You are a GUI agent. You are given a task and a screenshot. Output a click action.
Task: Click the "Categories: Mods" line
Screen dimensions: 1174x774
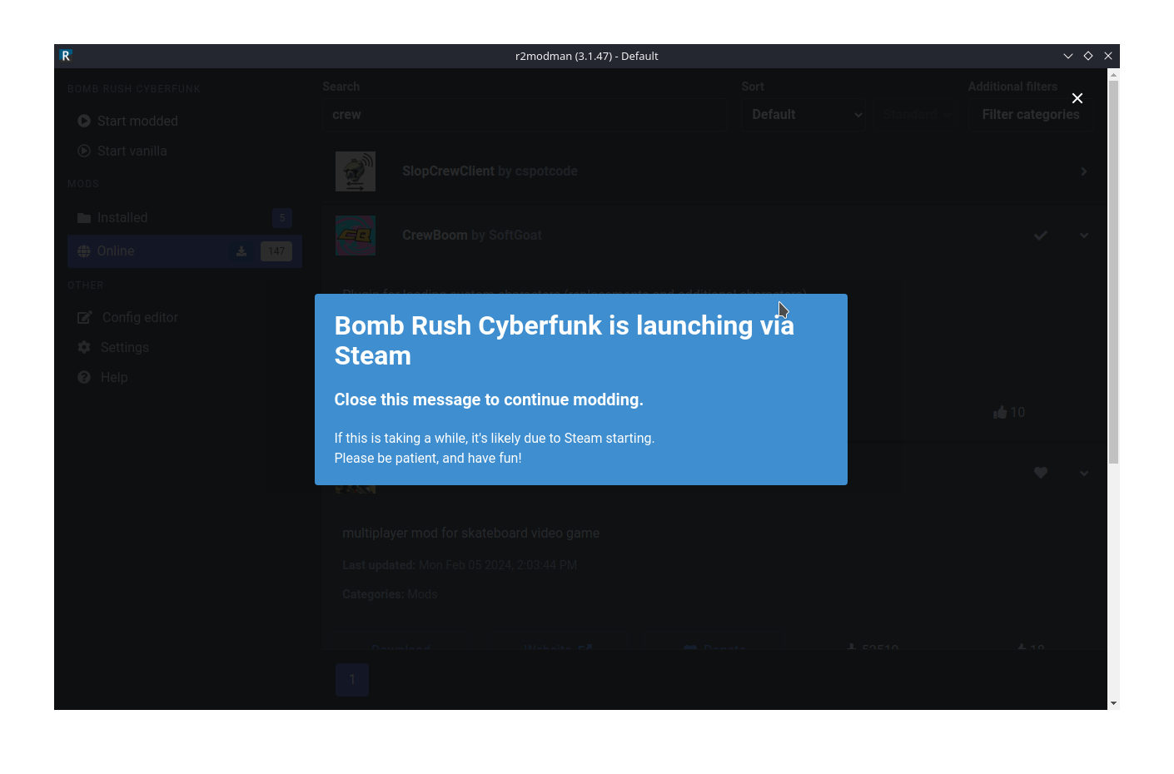tap(390, 594)
